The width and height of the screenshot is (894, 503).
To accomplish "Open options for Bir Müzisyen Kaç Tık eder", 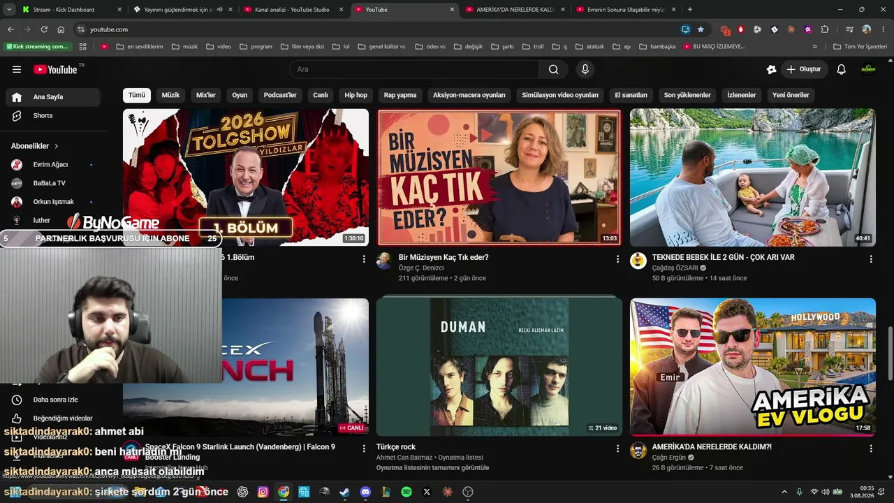I will (617, 258).
